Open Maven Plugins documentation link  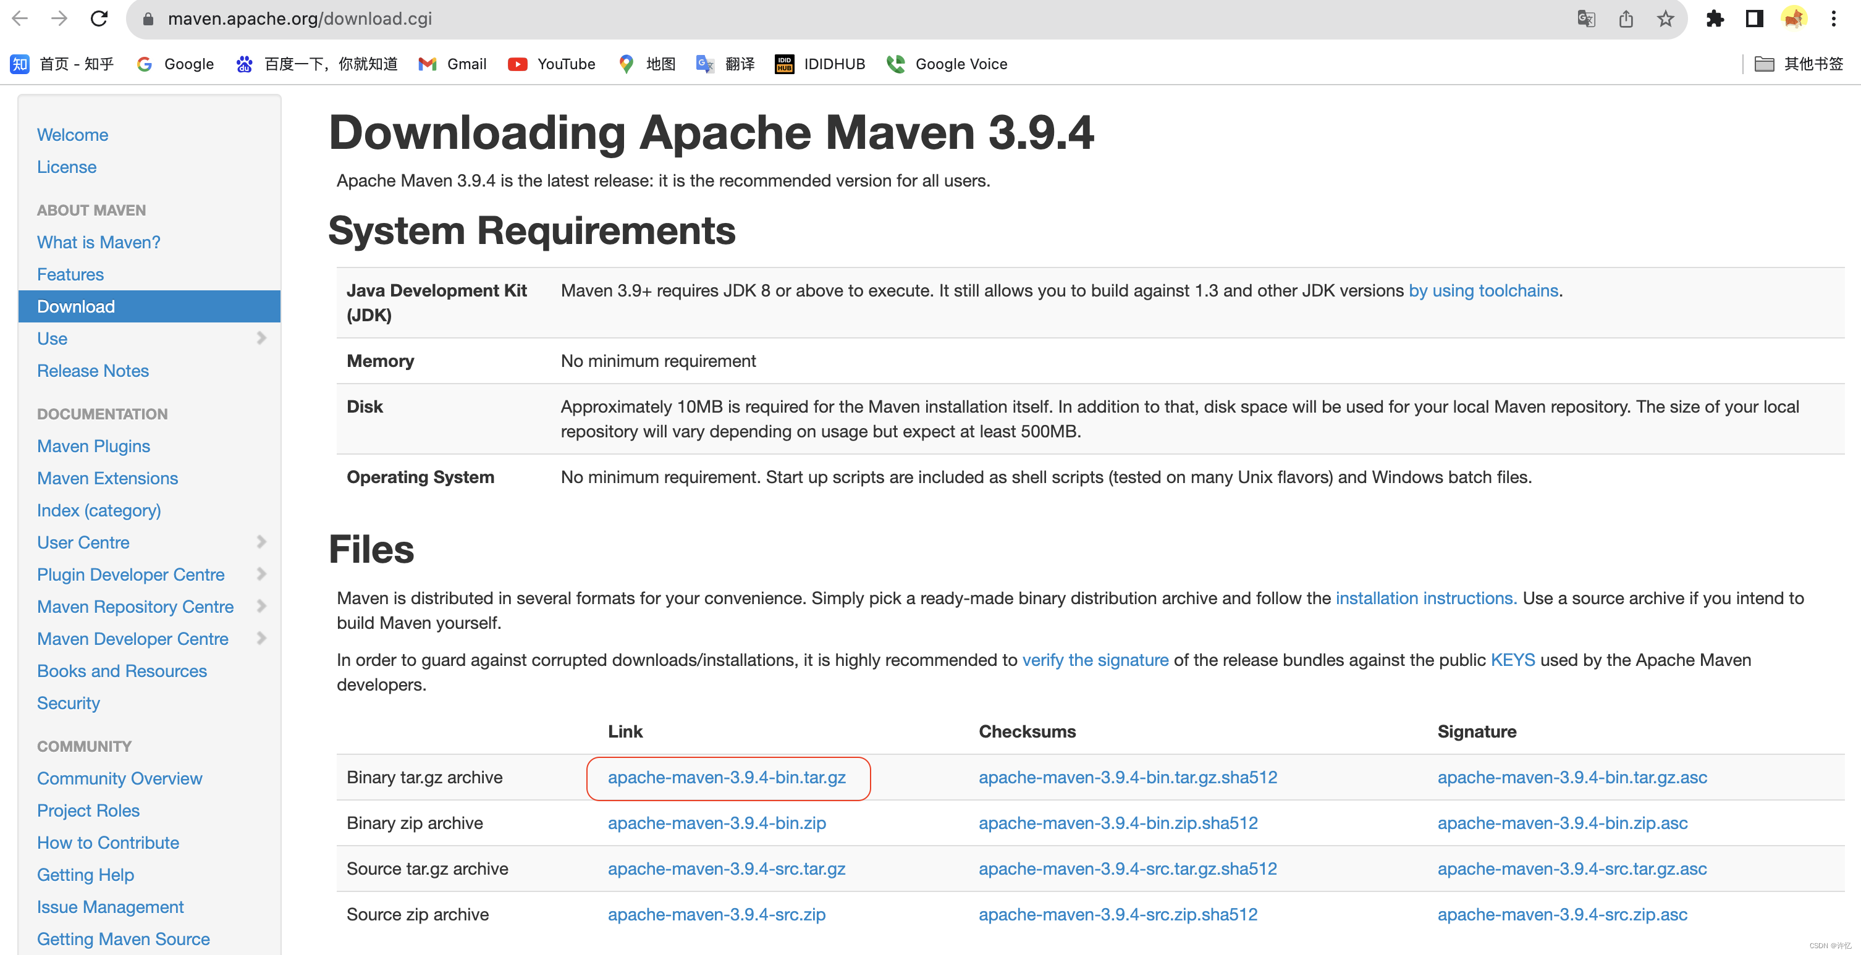93,447
